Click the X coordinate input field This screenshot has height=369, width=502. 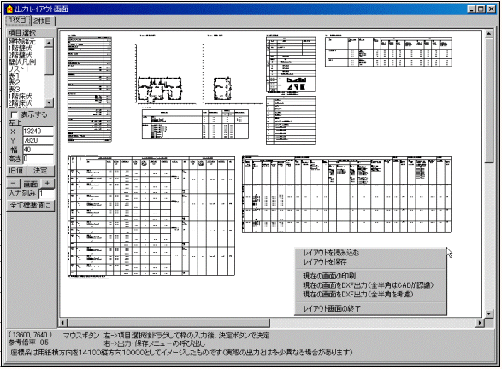tap(38, 131)
